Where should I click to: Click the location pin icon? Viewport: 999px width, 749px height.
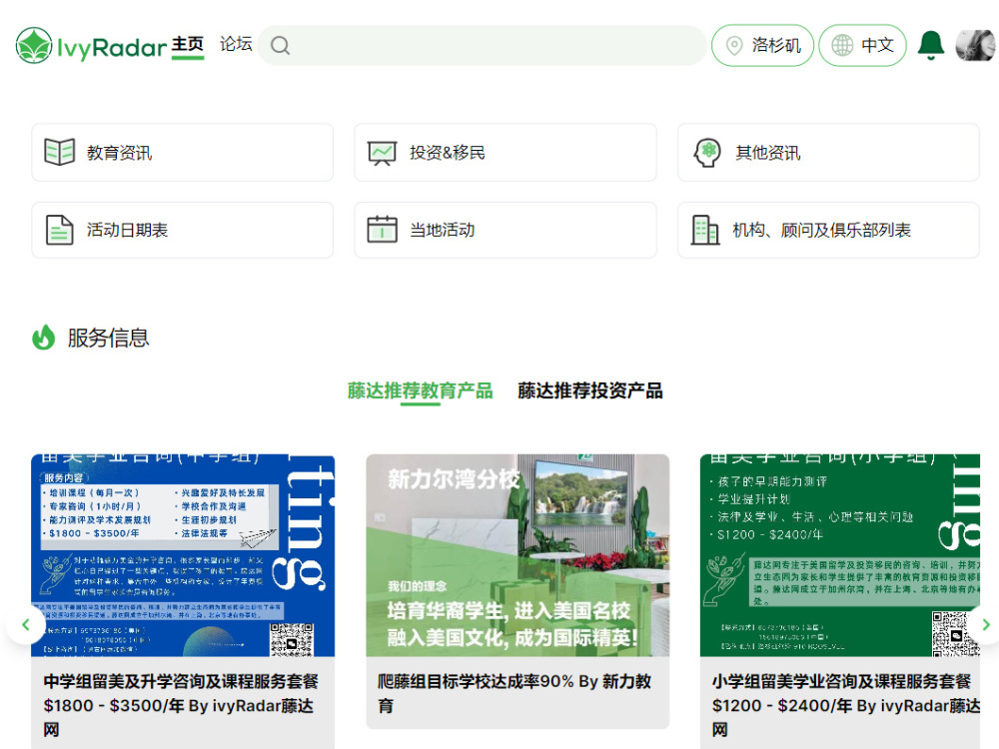(x=734, y=46)
